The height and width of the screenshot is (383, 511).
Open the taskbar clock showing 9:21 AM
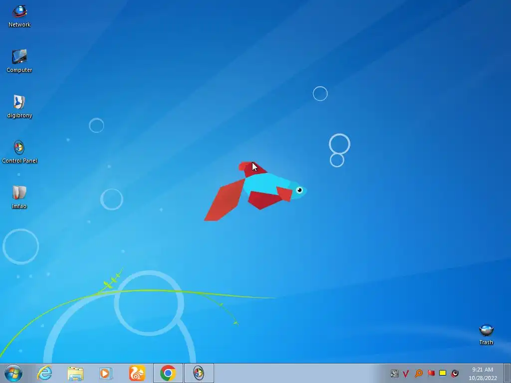[483, 370]
